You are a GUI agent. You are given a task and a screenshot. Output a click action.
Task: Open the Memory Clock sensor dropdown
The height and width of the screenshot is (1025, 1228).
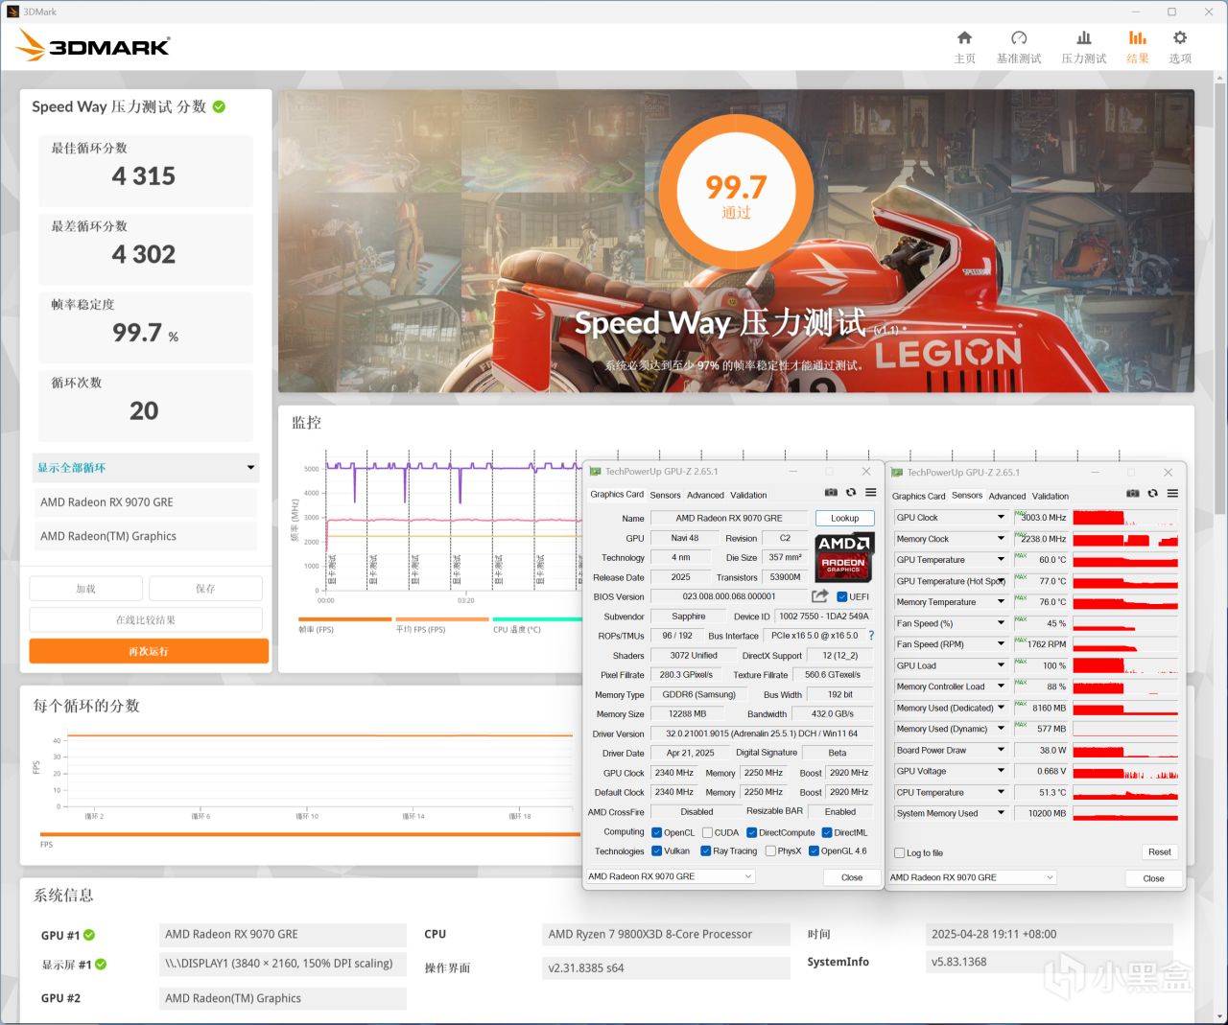[1001, 539]
